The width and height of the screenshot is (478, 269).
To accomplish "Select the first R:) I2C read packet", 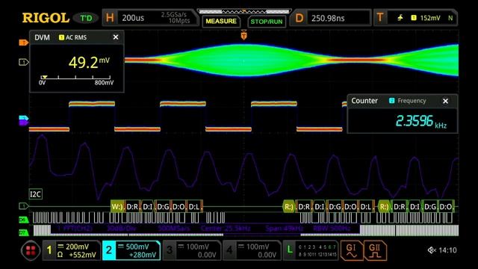I will click(x=289, y=207).
